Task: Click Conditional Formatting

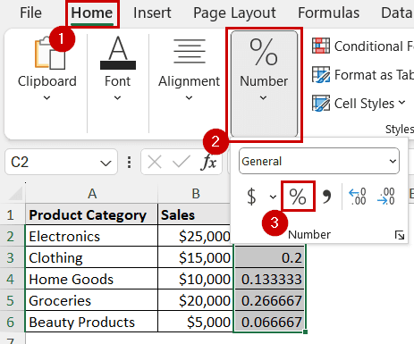Action: coord(362,46)
